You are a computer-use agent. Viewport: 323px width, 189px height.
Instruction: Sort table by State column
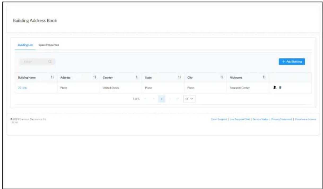click(x=179, y=77)
